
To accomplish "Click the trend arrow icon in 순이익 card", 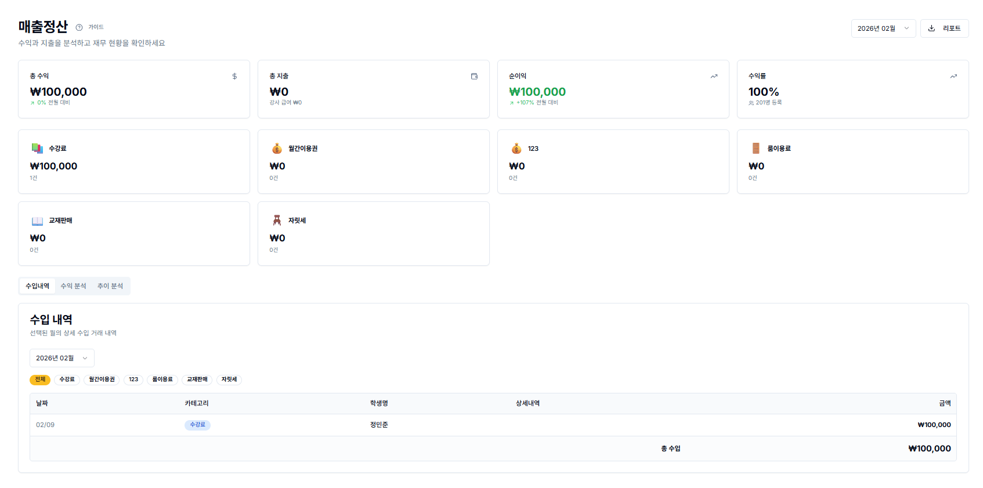I will pos(714,76).
